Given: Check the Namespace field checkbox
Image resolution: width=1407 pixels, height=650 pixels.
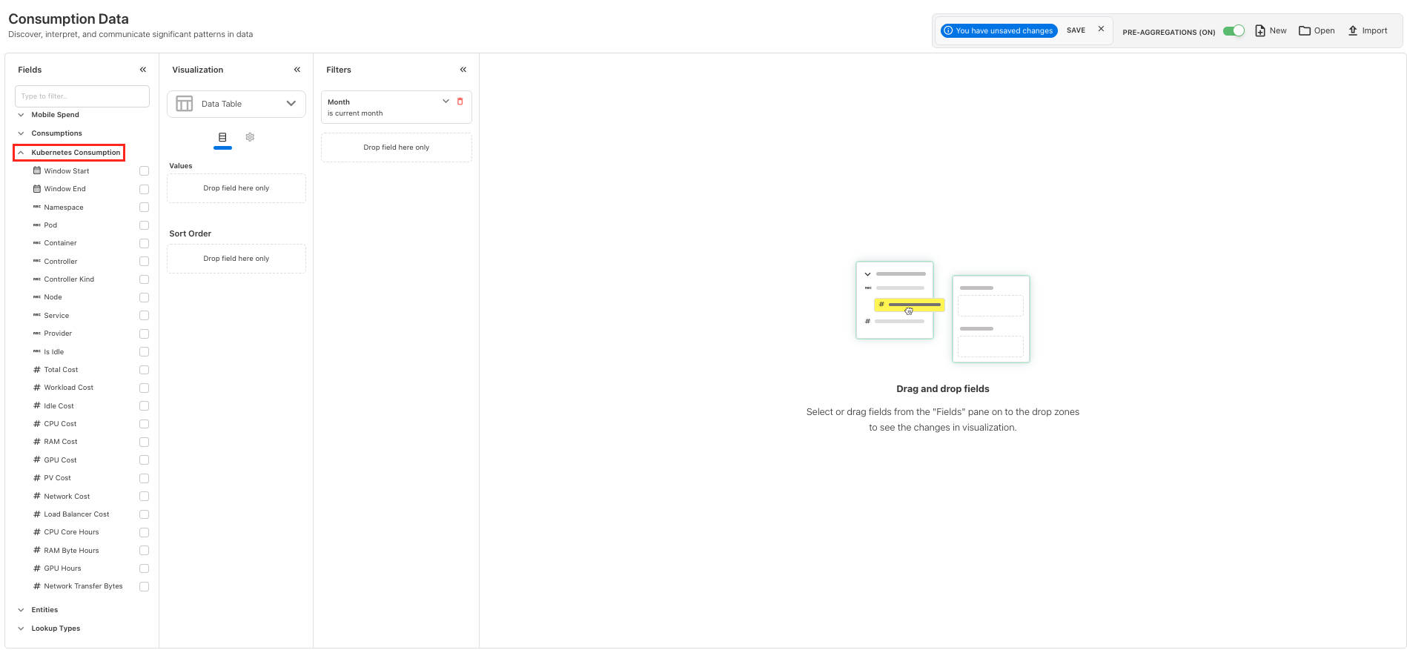Looking at the screenshot, I should [x=144, y=208].
